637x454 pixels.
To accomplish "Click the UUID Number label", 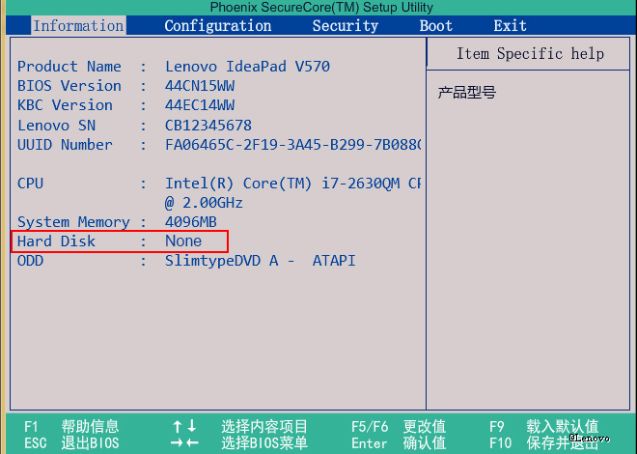I will click(65, 145).
